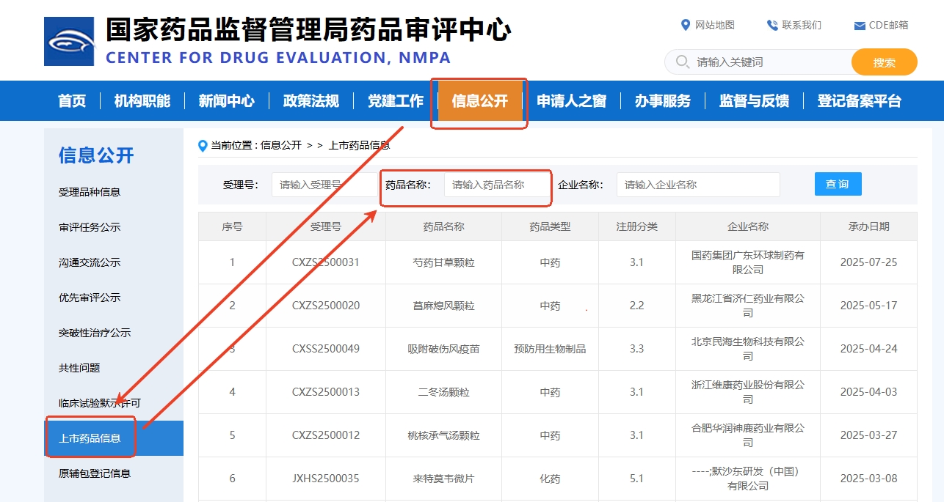
Task: Open the CDE邮箱 link
Action: 888,25
